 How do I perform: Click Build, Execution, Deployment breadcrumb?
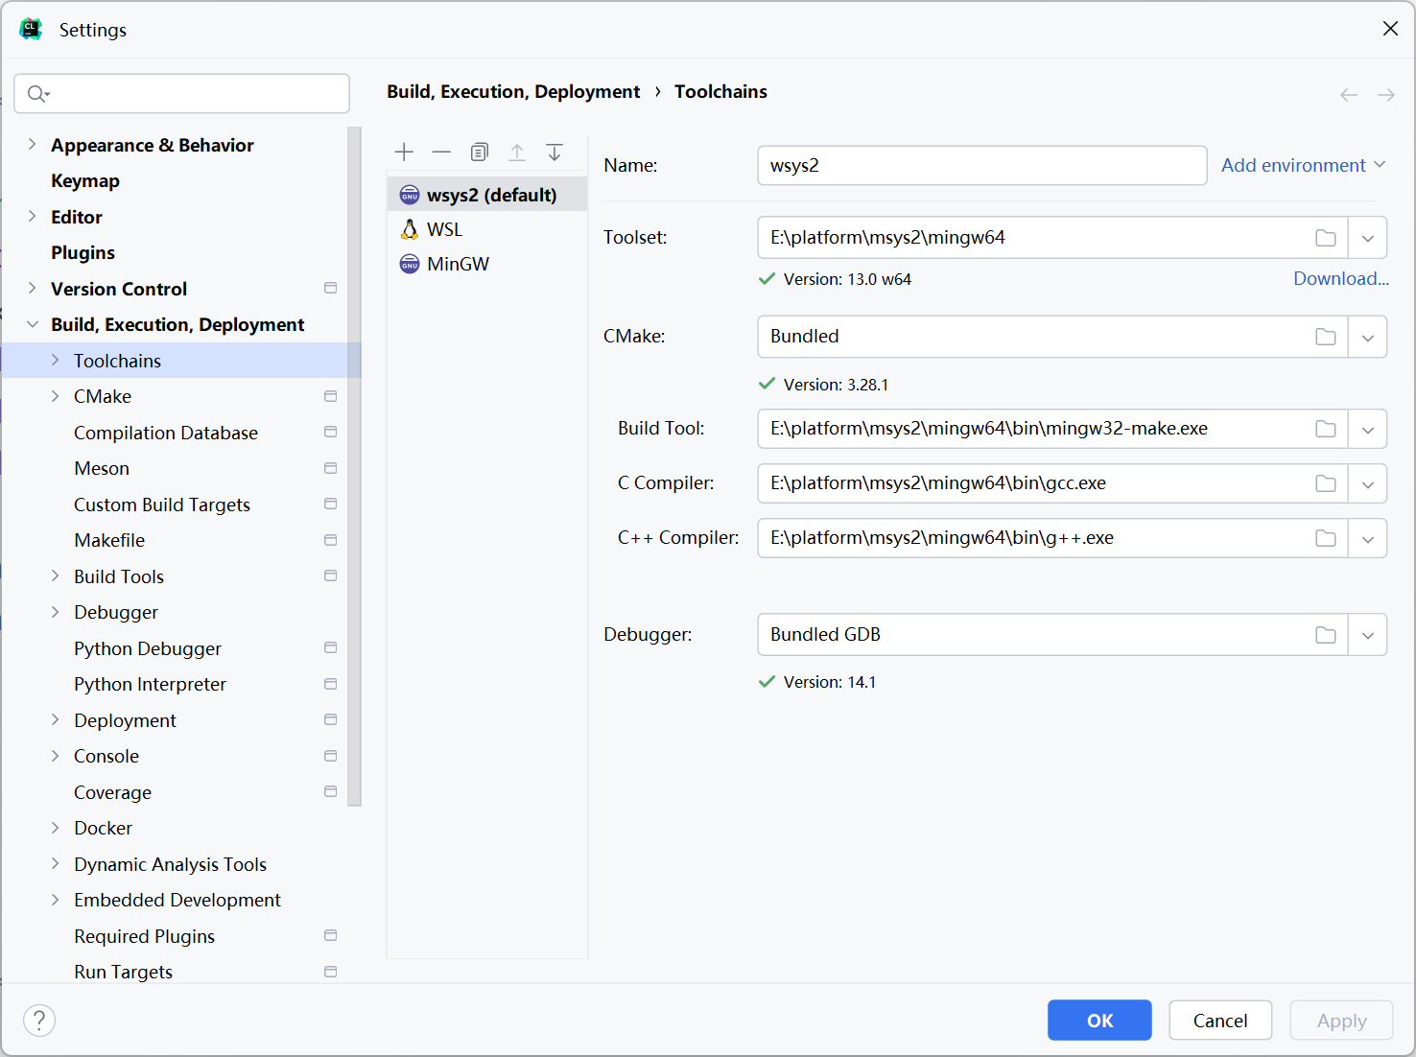pyautogui.click(x=513, y=91)
